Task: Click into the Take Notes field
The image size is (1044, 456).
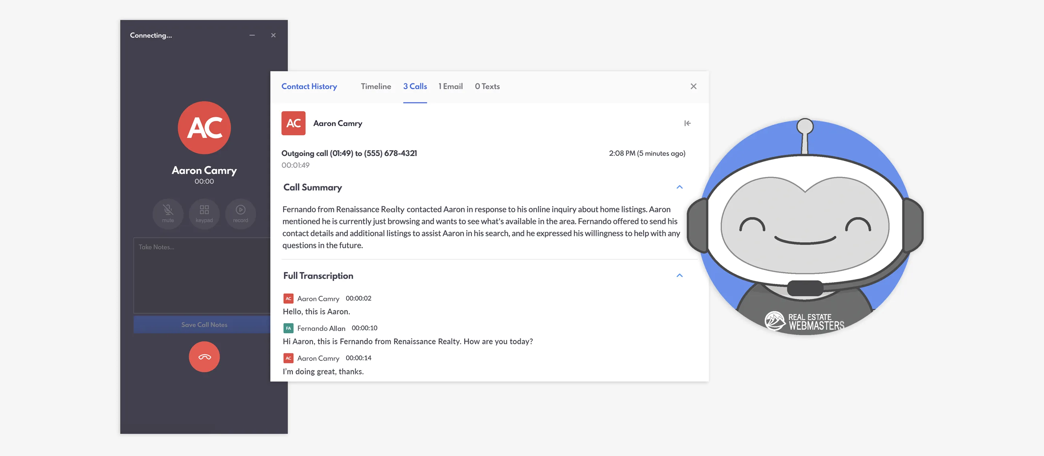Action: (201, 276)
